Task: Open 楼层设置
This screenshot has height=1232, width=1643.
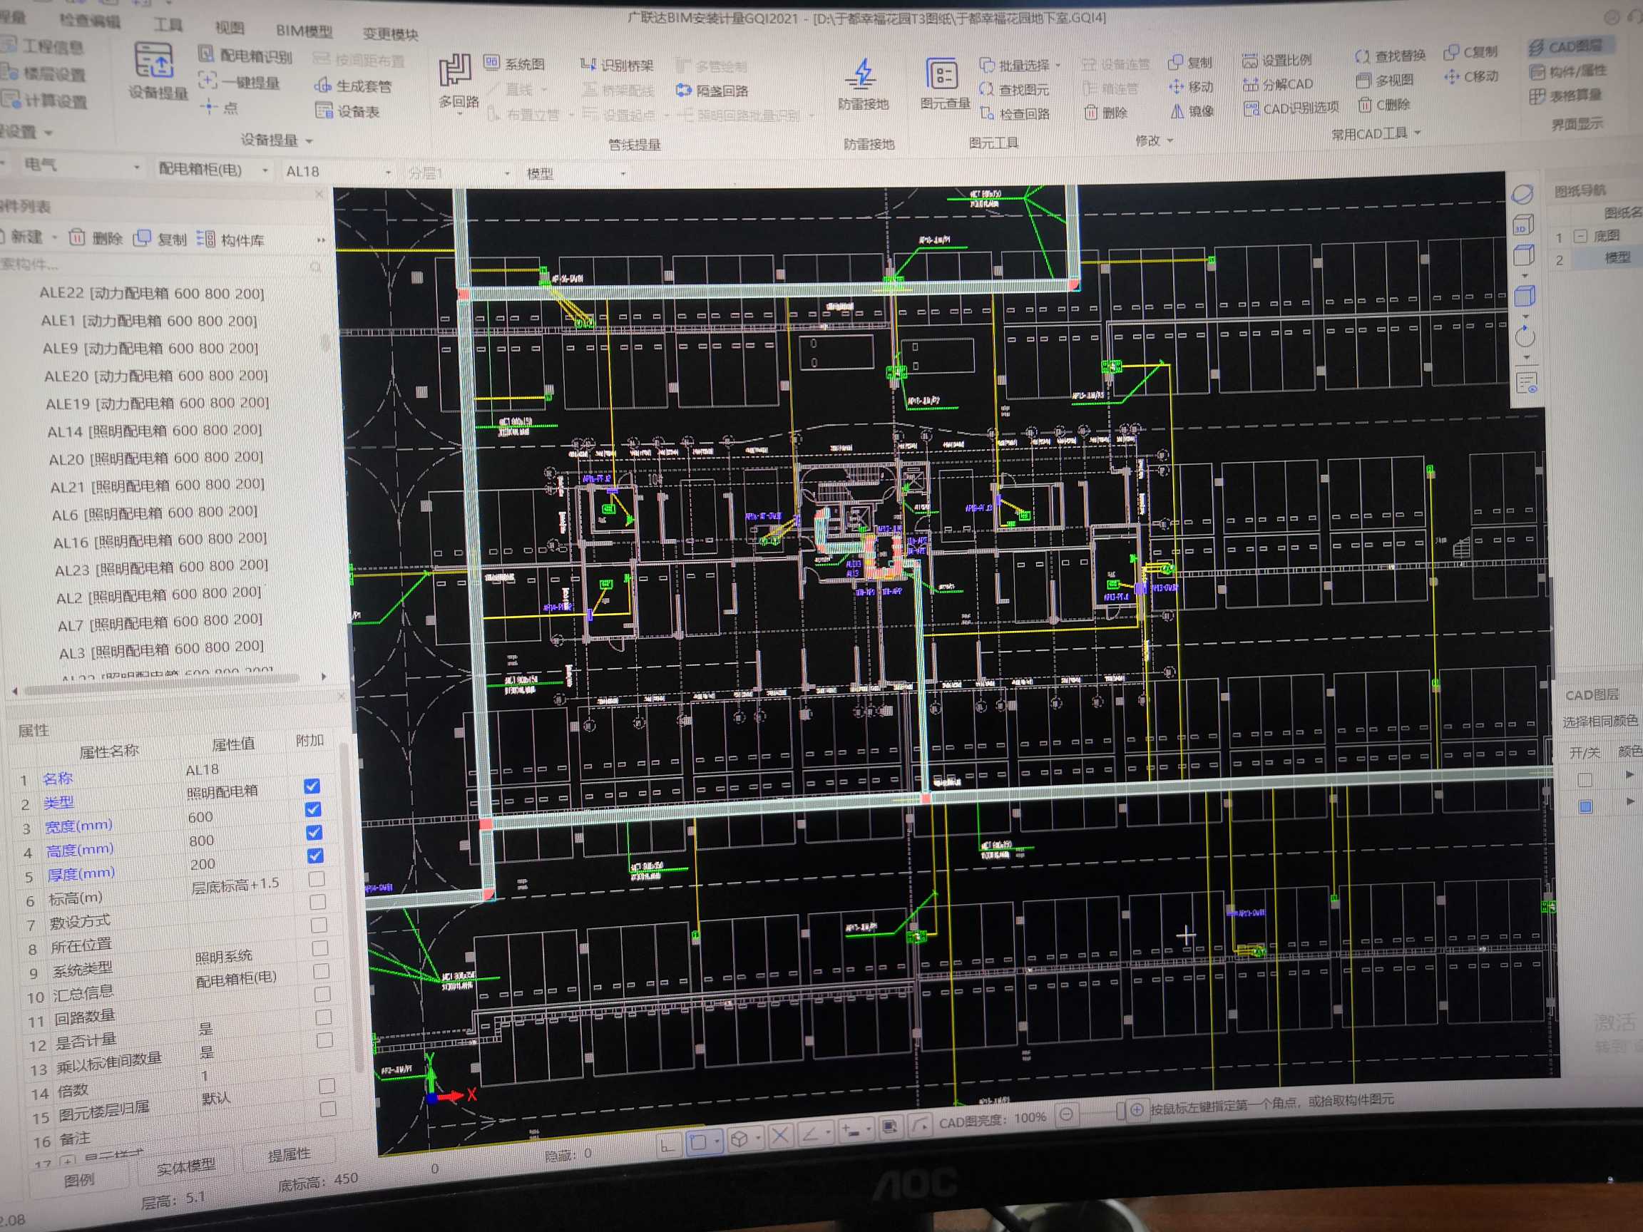Action: (44, 73)
